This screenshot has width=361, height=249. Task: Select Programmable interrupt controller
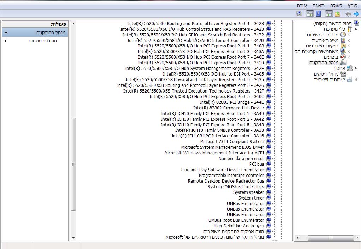pyautogui.click(x=231, y=175)
